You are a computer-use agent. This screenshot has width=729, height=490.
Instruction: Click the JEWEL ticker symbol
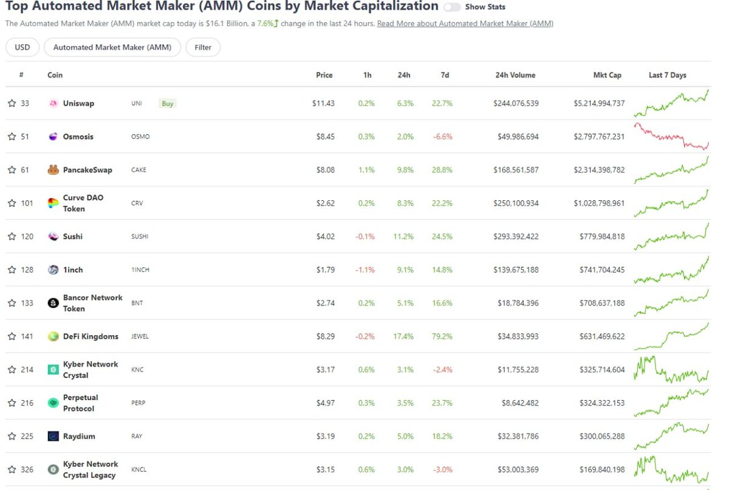point(140,336)
